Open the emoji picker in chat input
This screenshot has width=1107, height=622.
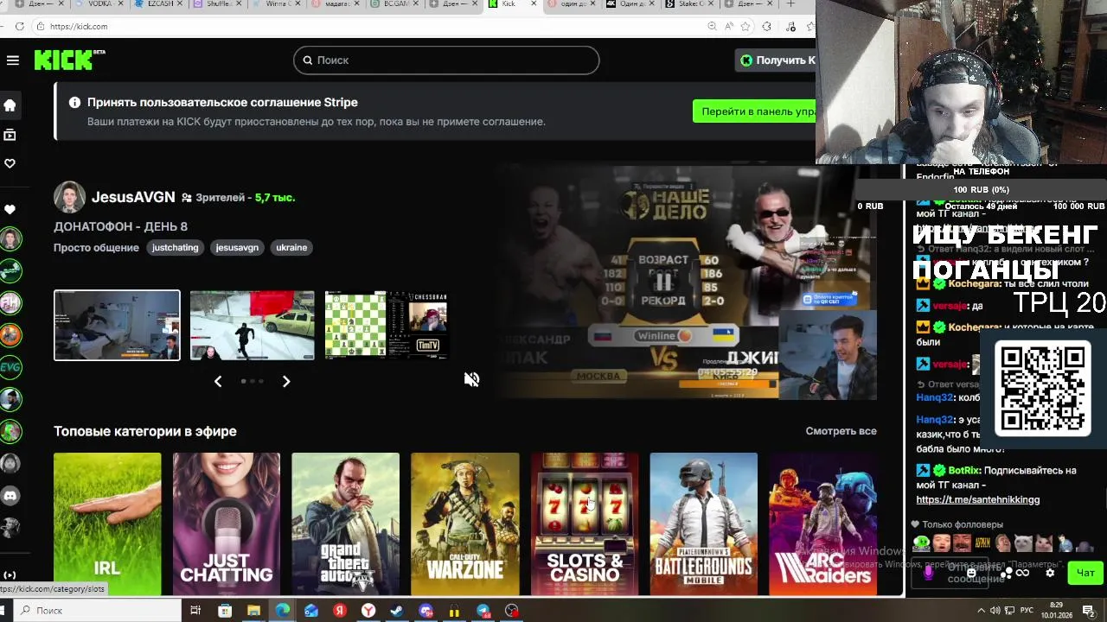(971, 573)
